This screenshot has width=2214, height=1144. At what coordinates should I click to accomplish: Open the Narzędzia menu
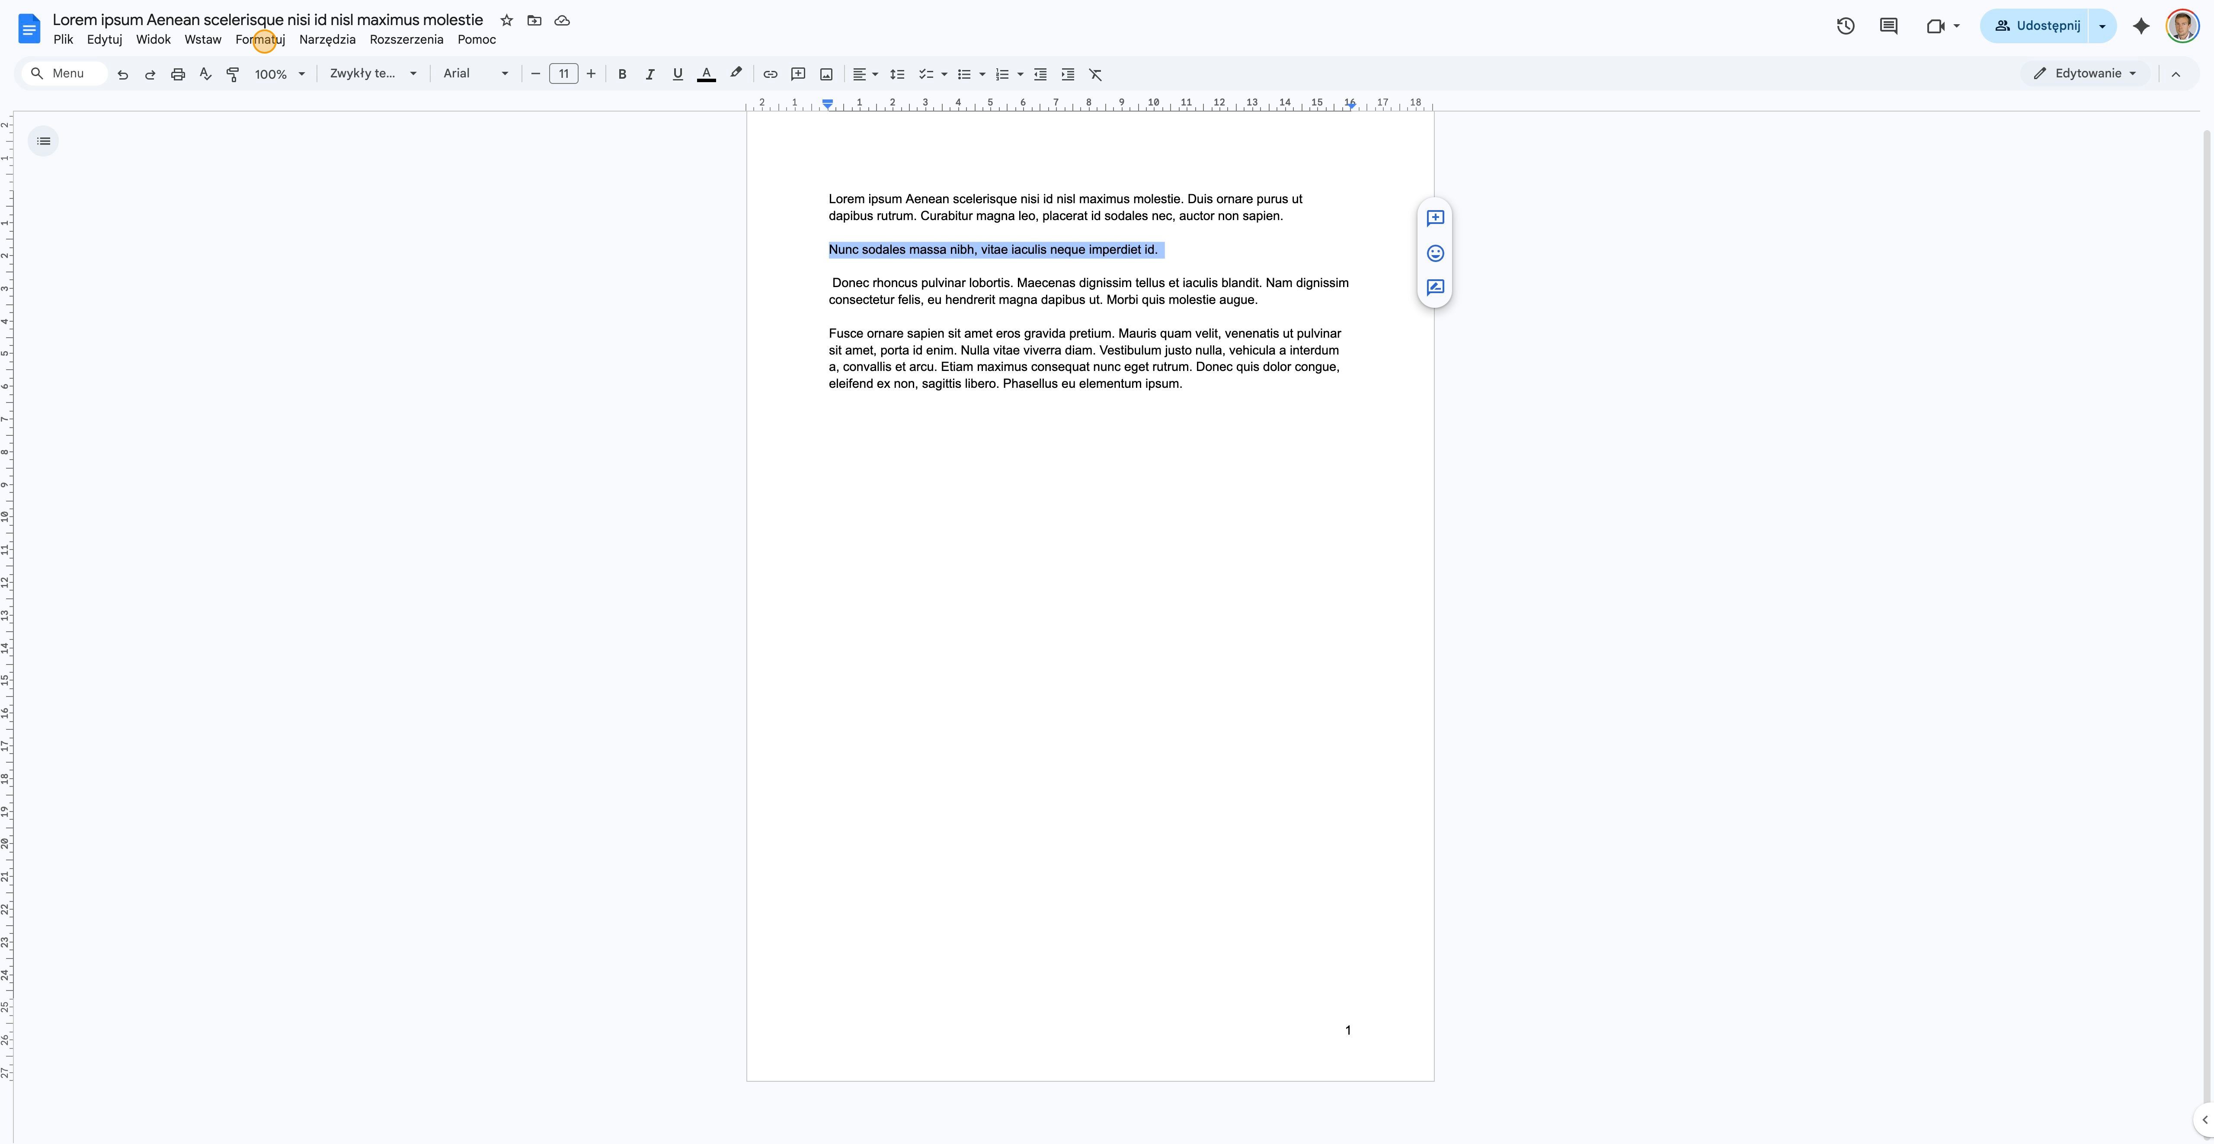327,39
